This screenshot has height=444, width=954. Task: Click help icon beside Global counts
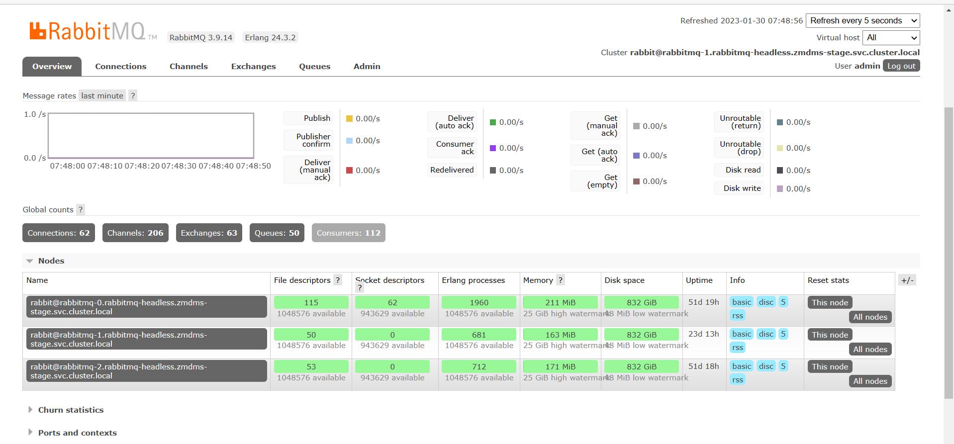tap(81, 209)
